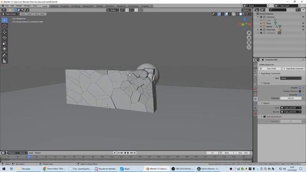Open the Physics properties tab icon

(255, 99)
